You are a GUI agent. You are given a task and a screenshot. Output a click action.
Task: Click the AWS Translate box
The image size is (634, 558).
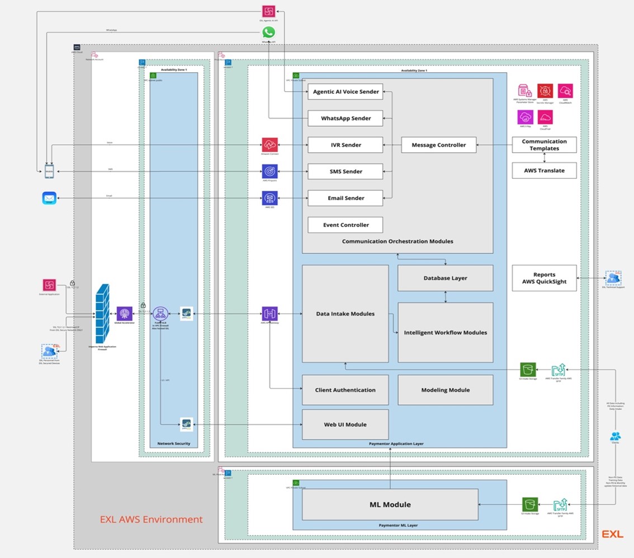tap(544, 171)
